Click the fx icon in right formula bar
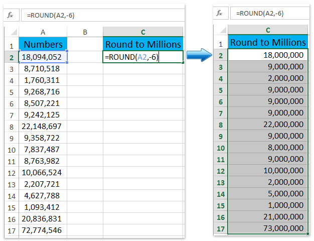The width and height of the screenshot is (314, 241). coord(219,14)
